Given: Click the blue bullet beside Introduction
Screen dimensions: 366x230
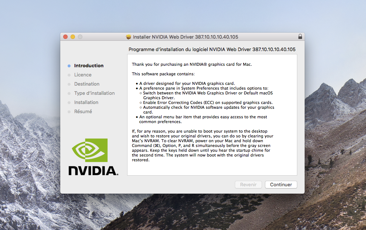Looking at the screenshot, I should (69, 65).
